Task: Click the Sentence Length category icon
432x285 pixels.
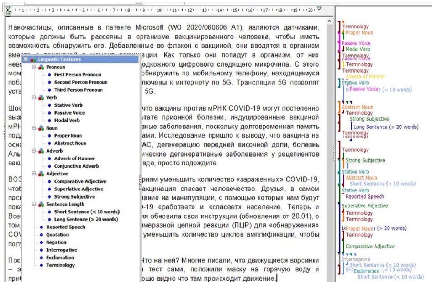Action: [x=41, y=204]
